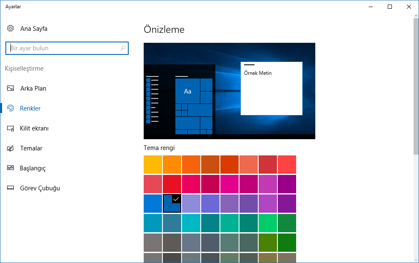Open the Başlangıç settings page
This screenshot has height=263, width=419.
(x=32, y=168)
